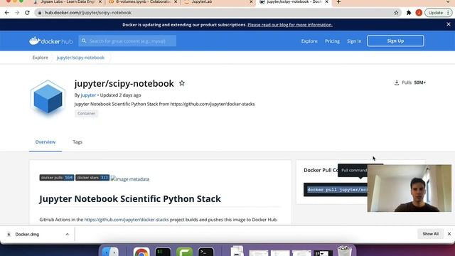The height and width of the screenshot is (256, 455).
Task: Click the docker pull command box
Action: [x=336, y=190]
